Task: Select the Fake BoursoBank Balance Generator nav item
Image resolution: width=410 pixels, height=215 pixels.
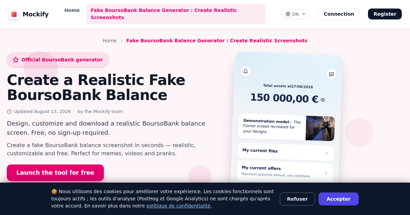Action: (176, 14)
